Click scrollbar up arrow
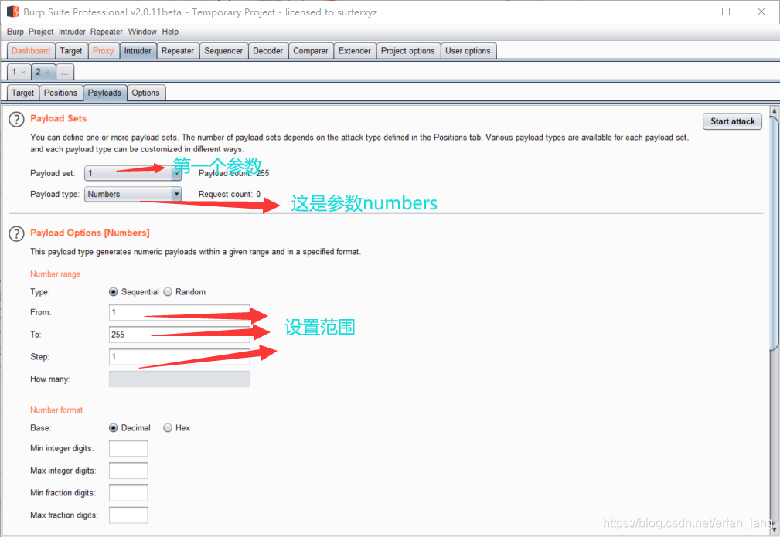The image size is (780, 537). (774, 111)
